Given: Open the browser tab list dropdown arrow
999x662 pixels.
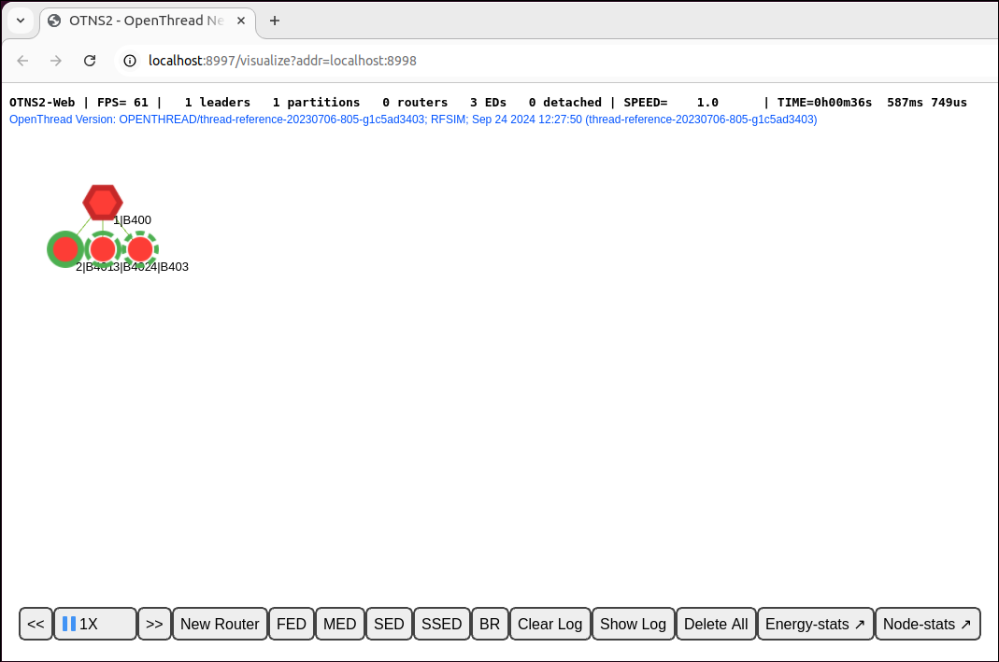Looking at the screenshot, I should tap(20, 20).
